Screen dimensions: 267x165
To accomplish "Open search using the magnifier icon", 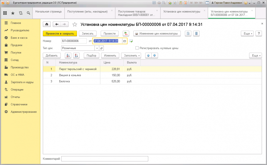I will (28, 13).
